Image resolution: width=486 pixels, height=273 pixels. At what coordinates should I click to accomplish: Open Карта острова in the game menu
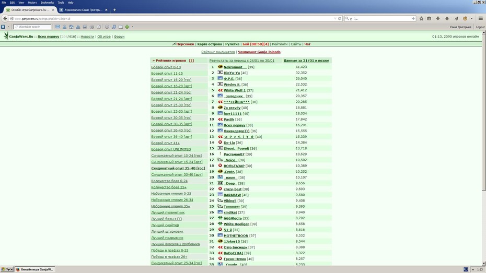[210, 44]
